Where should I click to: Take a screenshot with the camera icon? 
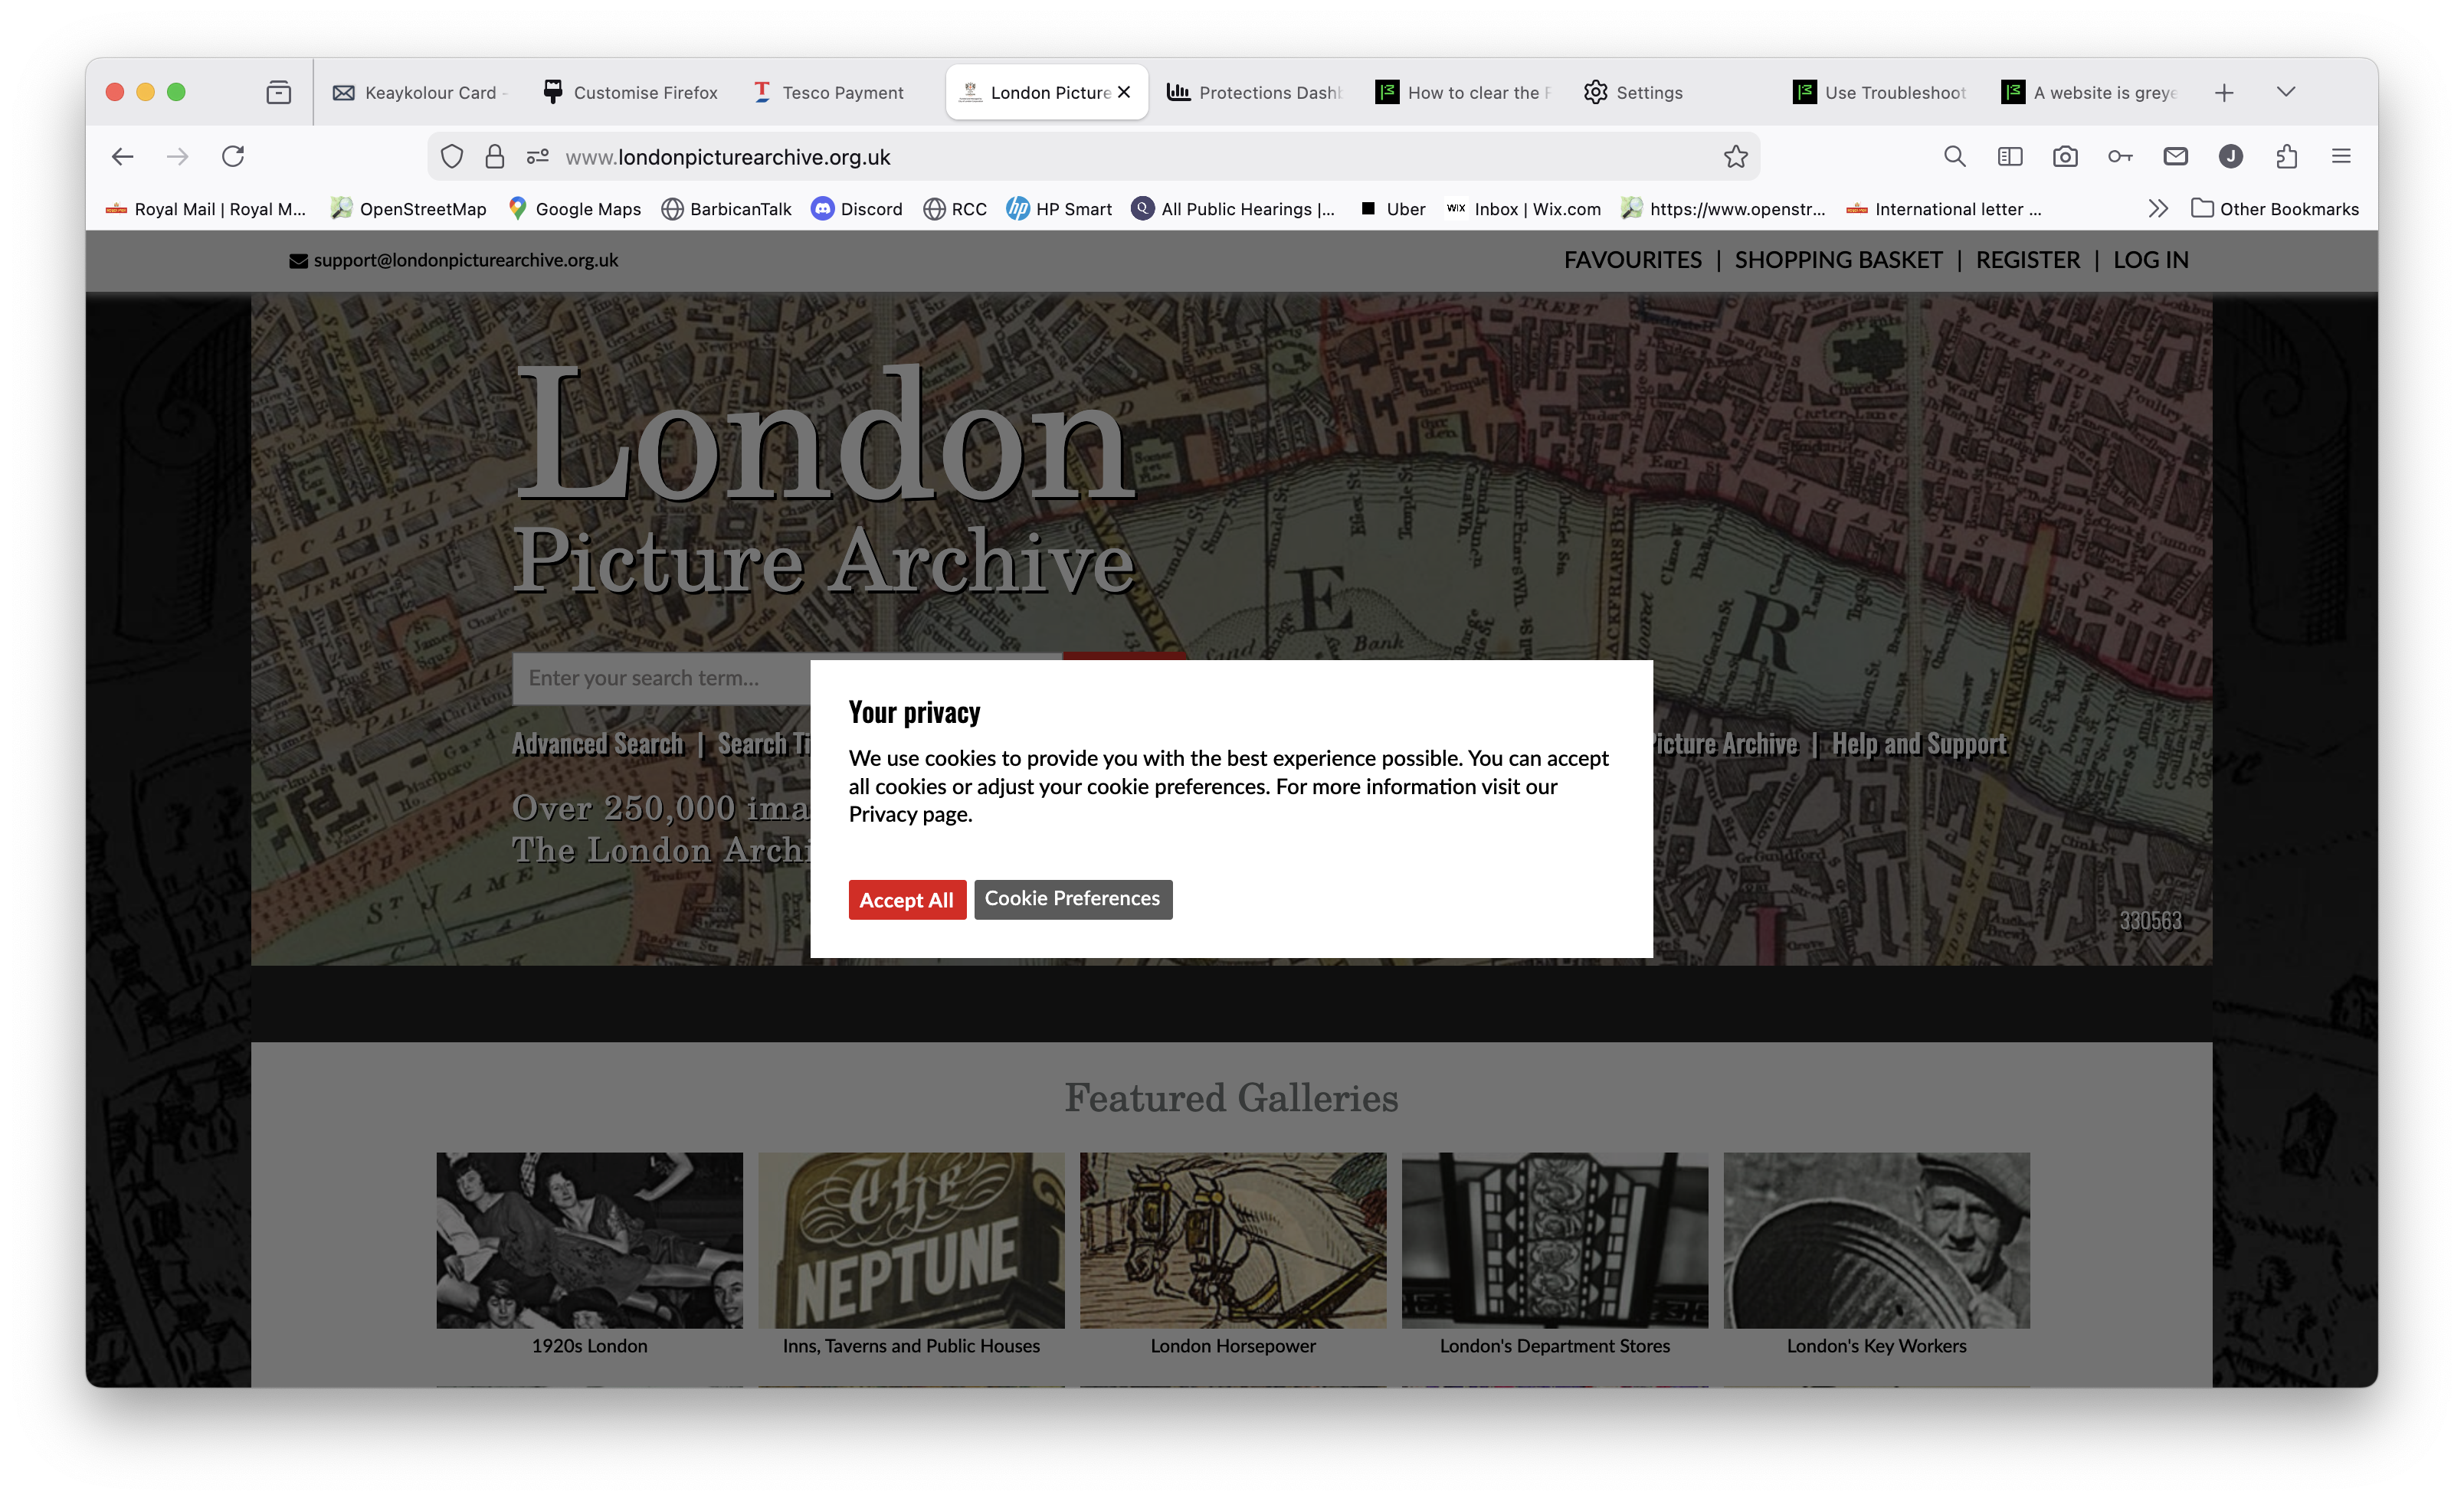(2065, 157)
